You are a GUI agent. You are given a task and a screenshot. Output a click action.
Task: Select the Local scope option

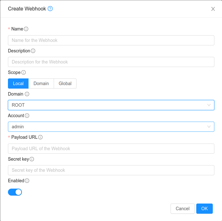click(x=18, y=84)
